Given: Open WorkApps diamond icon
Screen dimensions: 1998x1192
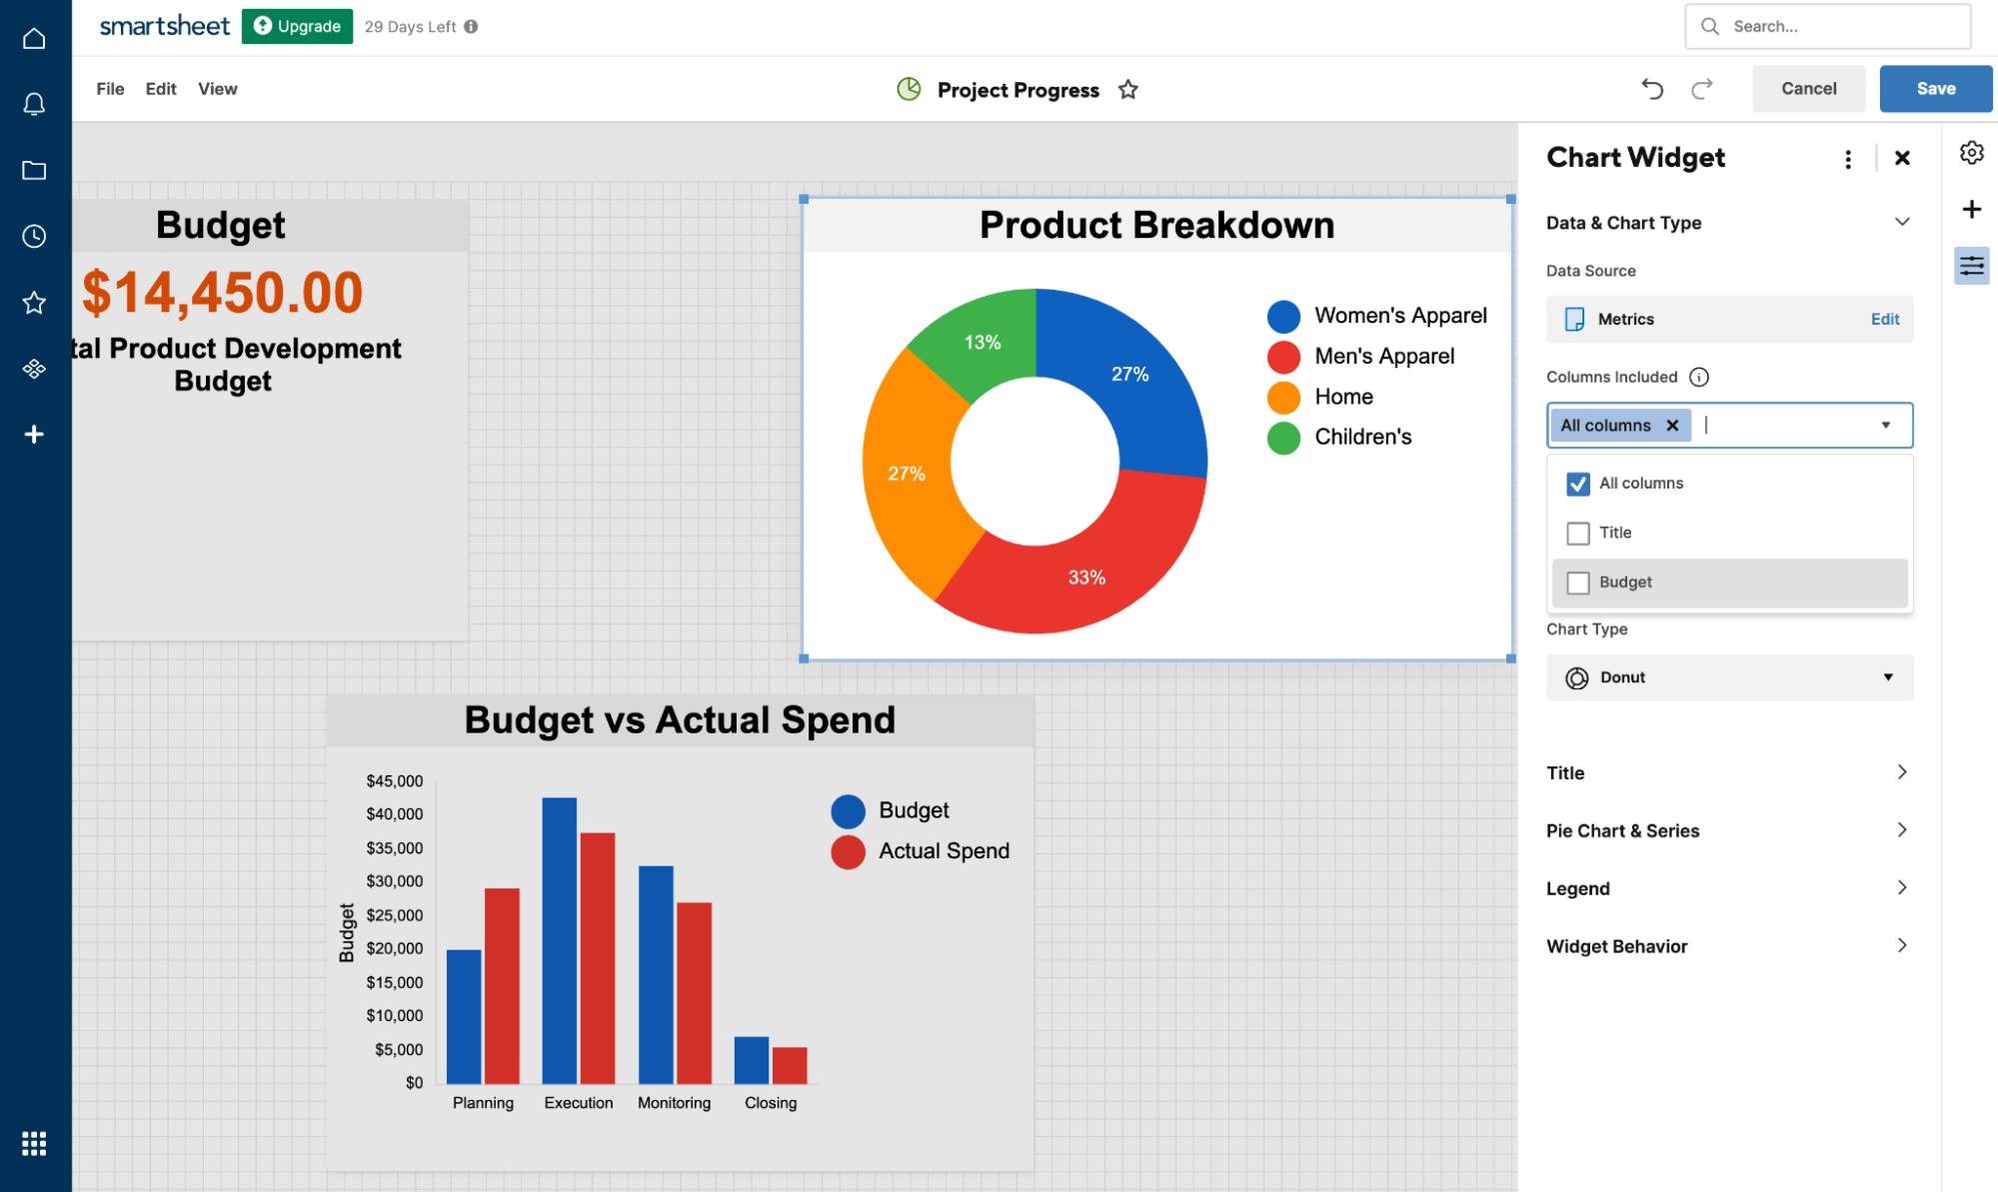Looking at the screenshot, I should 34,369.
